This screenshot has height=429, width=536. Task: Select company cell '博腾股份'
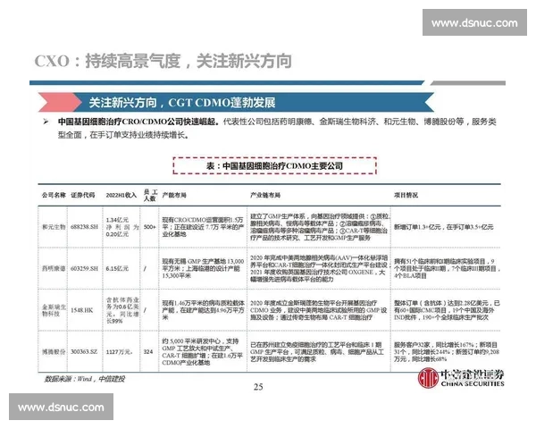54,351
